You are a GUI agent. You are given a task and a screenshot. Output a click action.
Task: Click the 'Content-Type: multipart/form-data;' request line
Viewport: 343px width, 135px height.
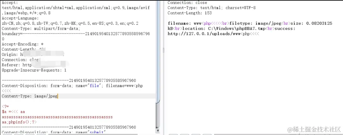click(41, 28)
